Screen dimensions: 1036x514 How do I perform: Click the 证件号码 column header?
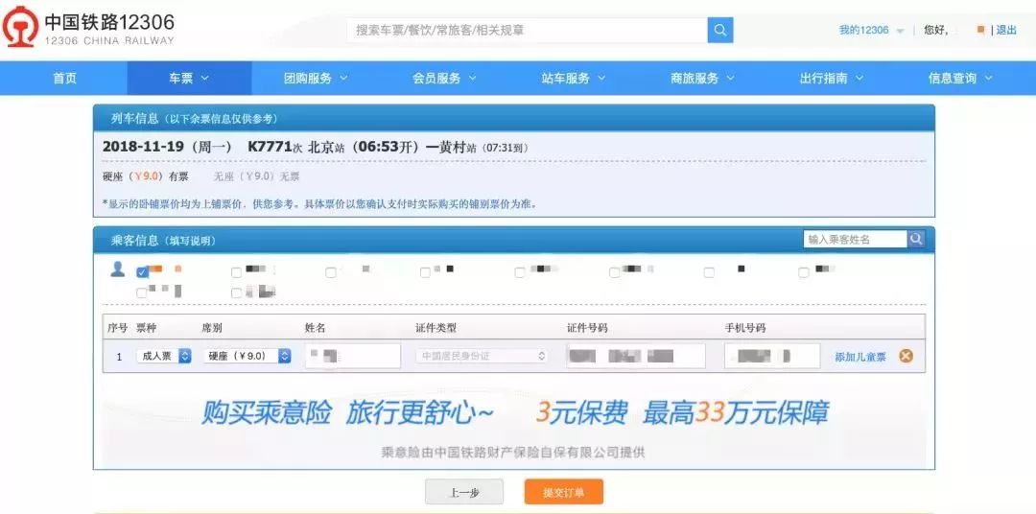pyautogui.click(x=587, y=328)
